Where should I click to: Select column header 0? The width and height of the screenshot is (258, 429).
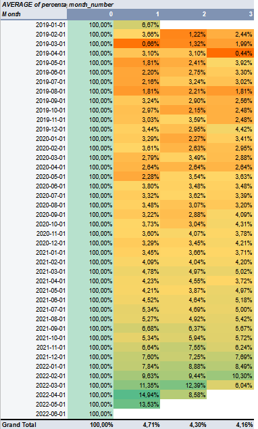click(91, 14)
